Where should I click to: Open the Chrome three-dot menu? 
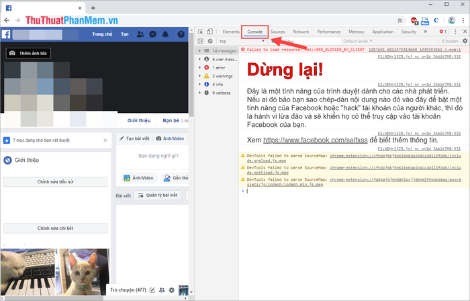point(463,20)
